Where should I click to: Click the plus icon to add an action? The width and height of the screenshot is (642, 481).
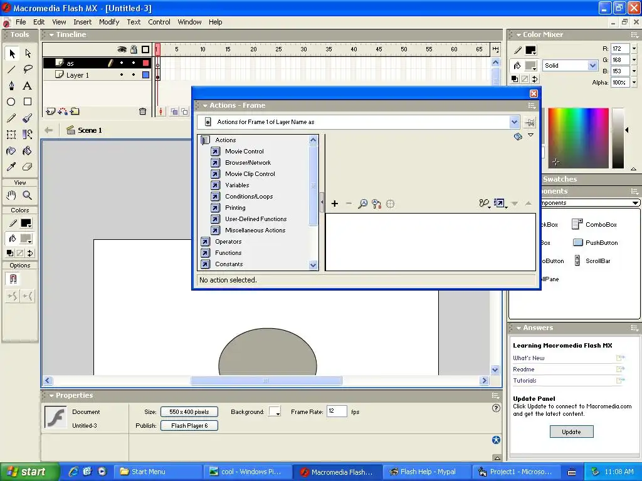point(335,204)
